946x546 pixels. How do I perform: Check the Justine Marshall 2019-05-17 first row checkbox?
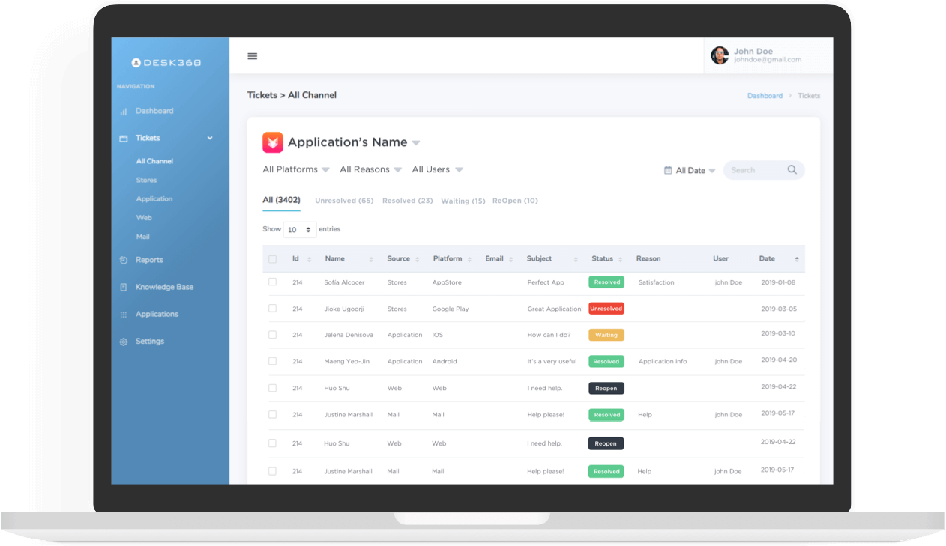273,414
